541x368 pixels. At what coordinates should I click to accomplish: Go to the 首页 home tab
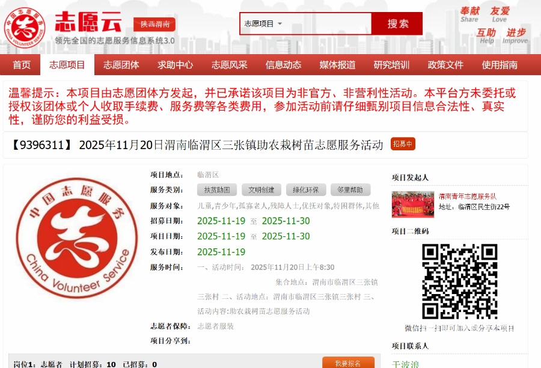coord(22,65)
